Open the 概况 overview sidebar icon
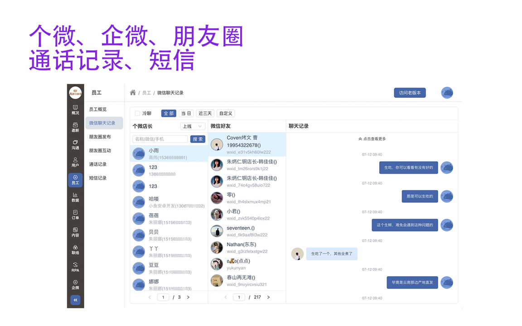522x326 pixels. pos(75,110)
